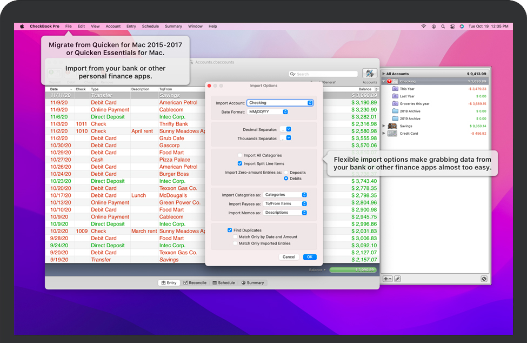Viewport: 527px width, 343px height.
Task: Uncheck Import Split Line Items
Action: (240, 163)
